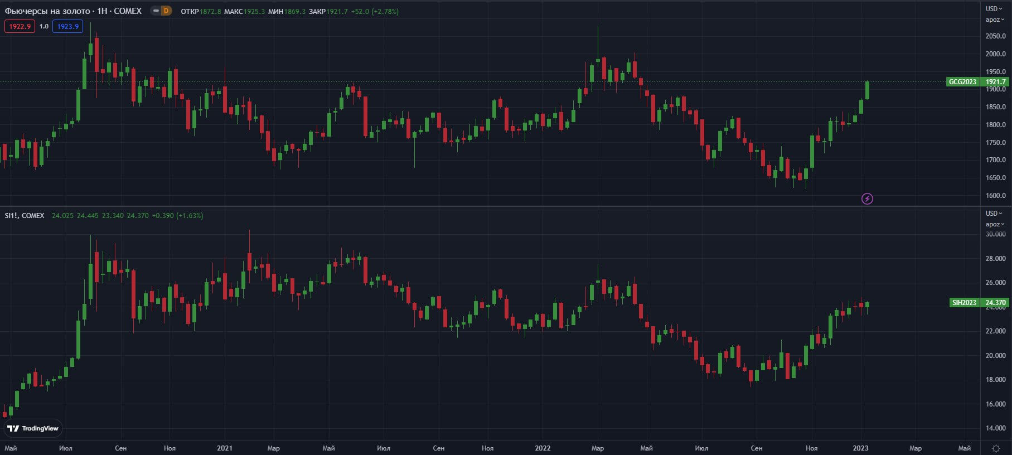Click the purple lightning event icon

867,199
